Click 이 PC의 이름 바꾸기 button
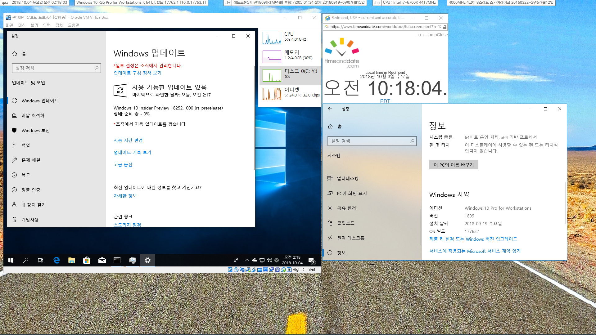 454,165
